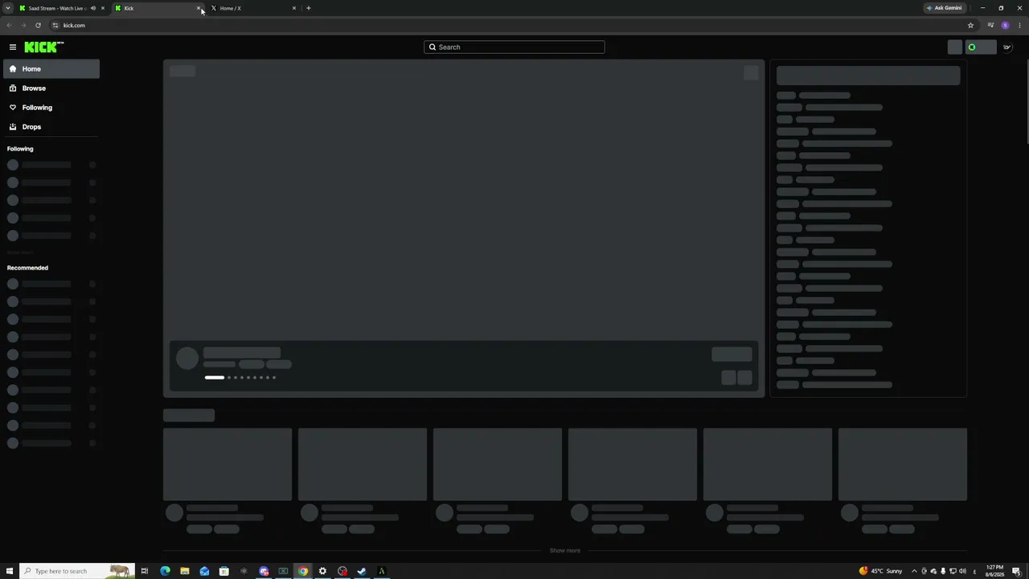The height and width of the screenshot is (579, 1029).
Task: Click the magnifier icon in Kick search box
Action: 433,47
